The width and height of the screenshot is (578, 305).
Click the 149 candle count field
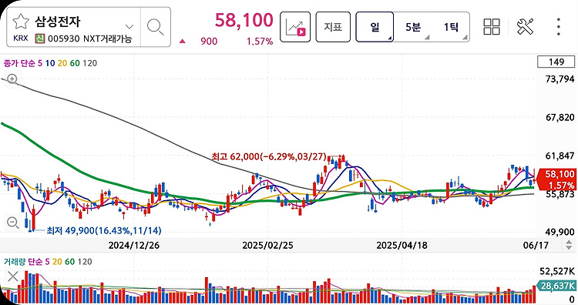(x=556, y=62)
